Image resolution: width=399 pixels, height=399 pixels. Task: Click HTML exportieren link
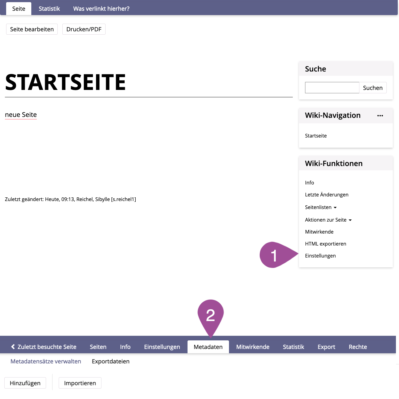tap(325, 244)
